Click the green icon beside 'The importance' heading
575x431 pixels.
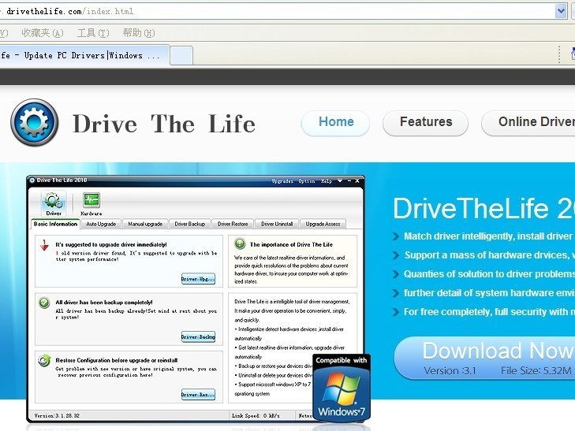coord(239,245)
